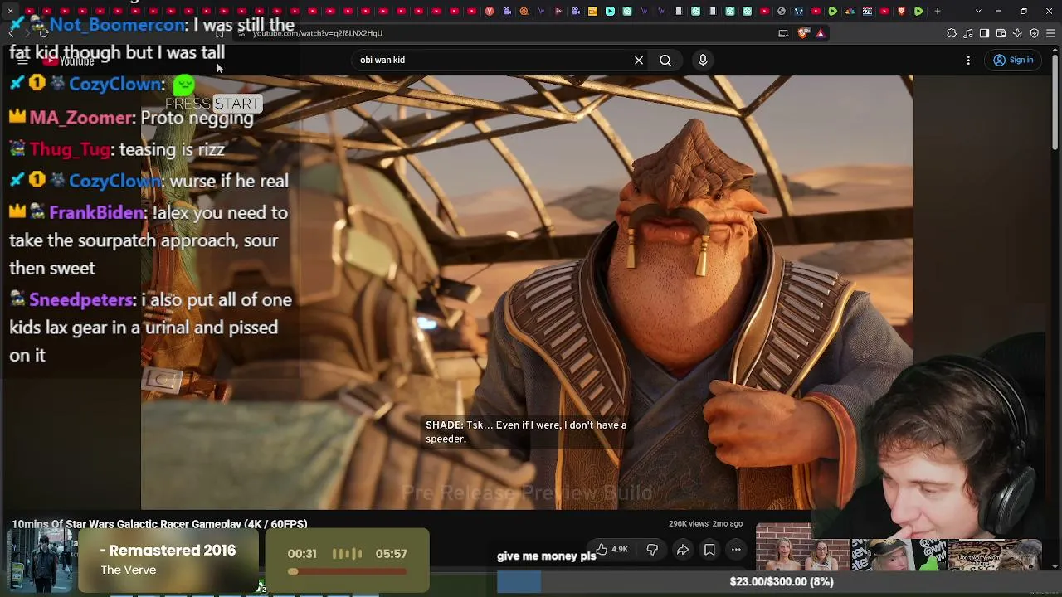Open the Brave wallet icon
This screenshot has height=597, width=1062.
coord(1001,33)
